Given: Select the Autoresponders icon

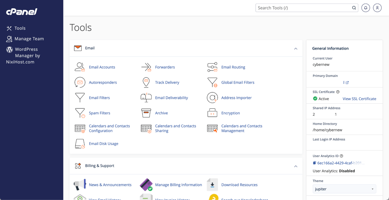Looking at the screenshot, I should [x=80, y=83].
